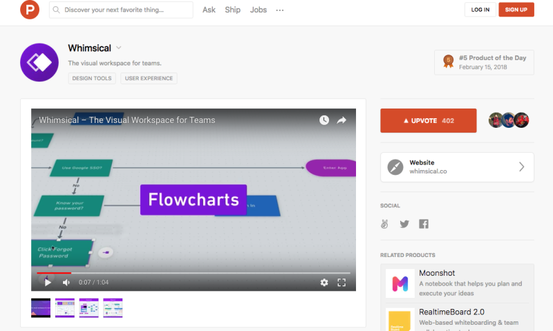Image resolution: width=553 pixels, height=331 pixels.
Task: Open the Product Hunt home logo
Action: (x=30, y=9)
